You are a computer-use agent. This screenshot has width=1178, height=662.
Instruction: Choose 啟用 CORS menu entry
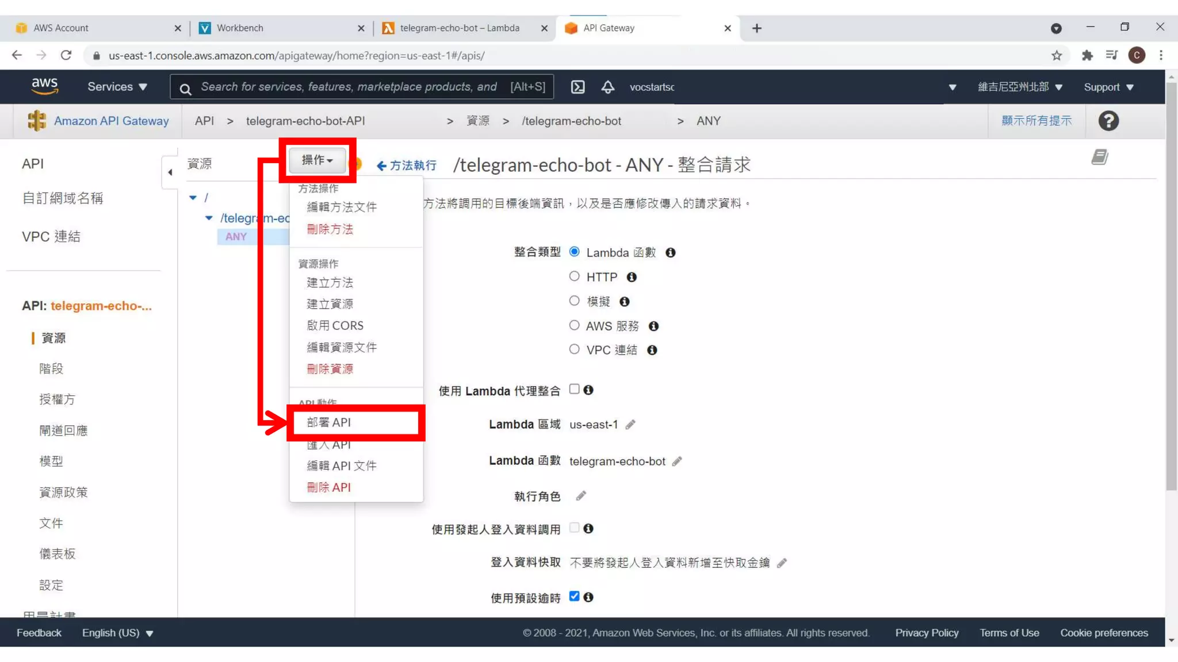(335, 325)
